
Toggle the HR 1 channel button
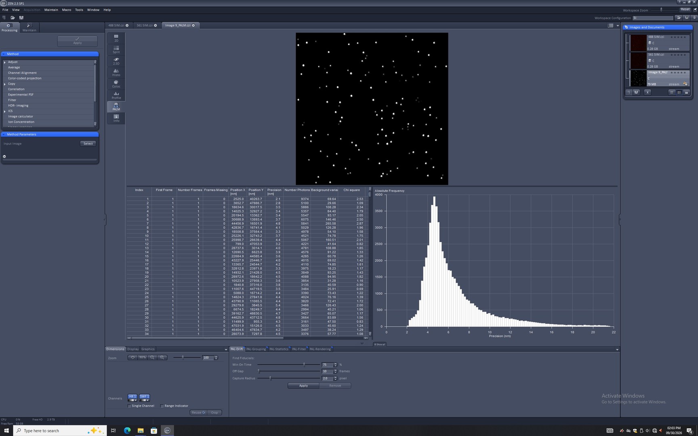coord(132,396)
